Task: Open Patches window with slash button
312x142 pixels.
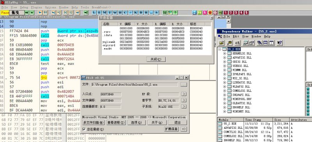Action: tap(131, 13)
